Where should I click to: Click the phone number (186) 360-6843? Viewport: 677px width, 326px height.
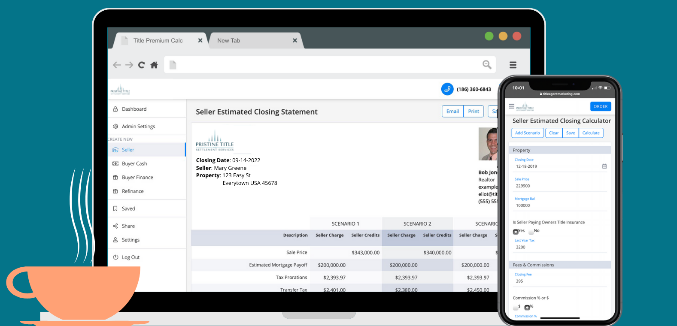pyautogui.click(x=474, y=89)
